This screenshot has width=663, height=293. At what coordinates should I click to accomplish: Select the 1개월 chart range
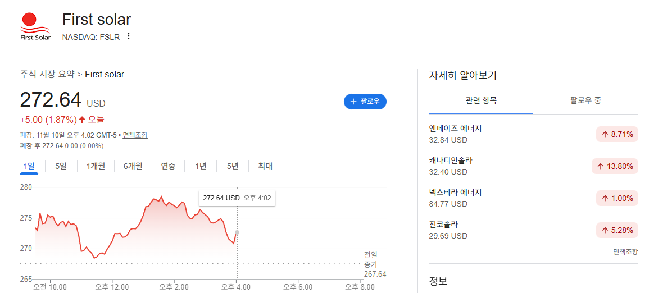(x=96, y=166)
